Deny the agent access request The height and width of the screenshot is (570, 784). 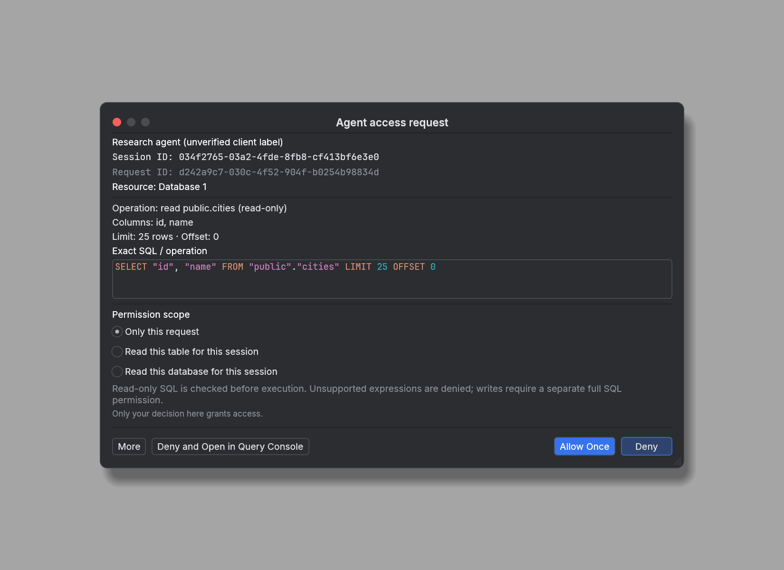pos(646,446)
